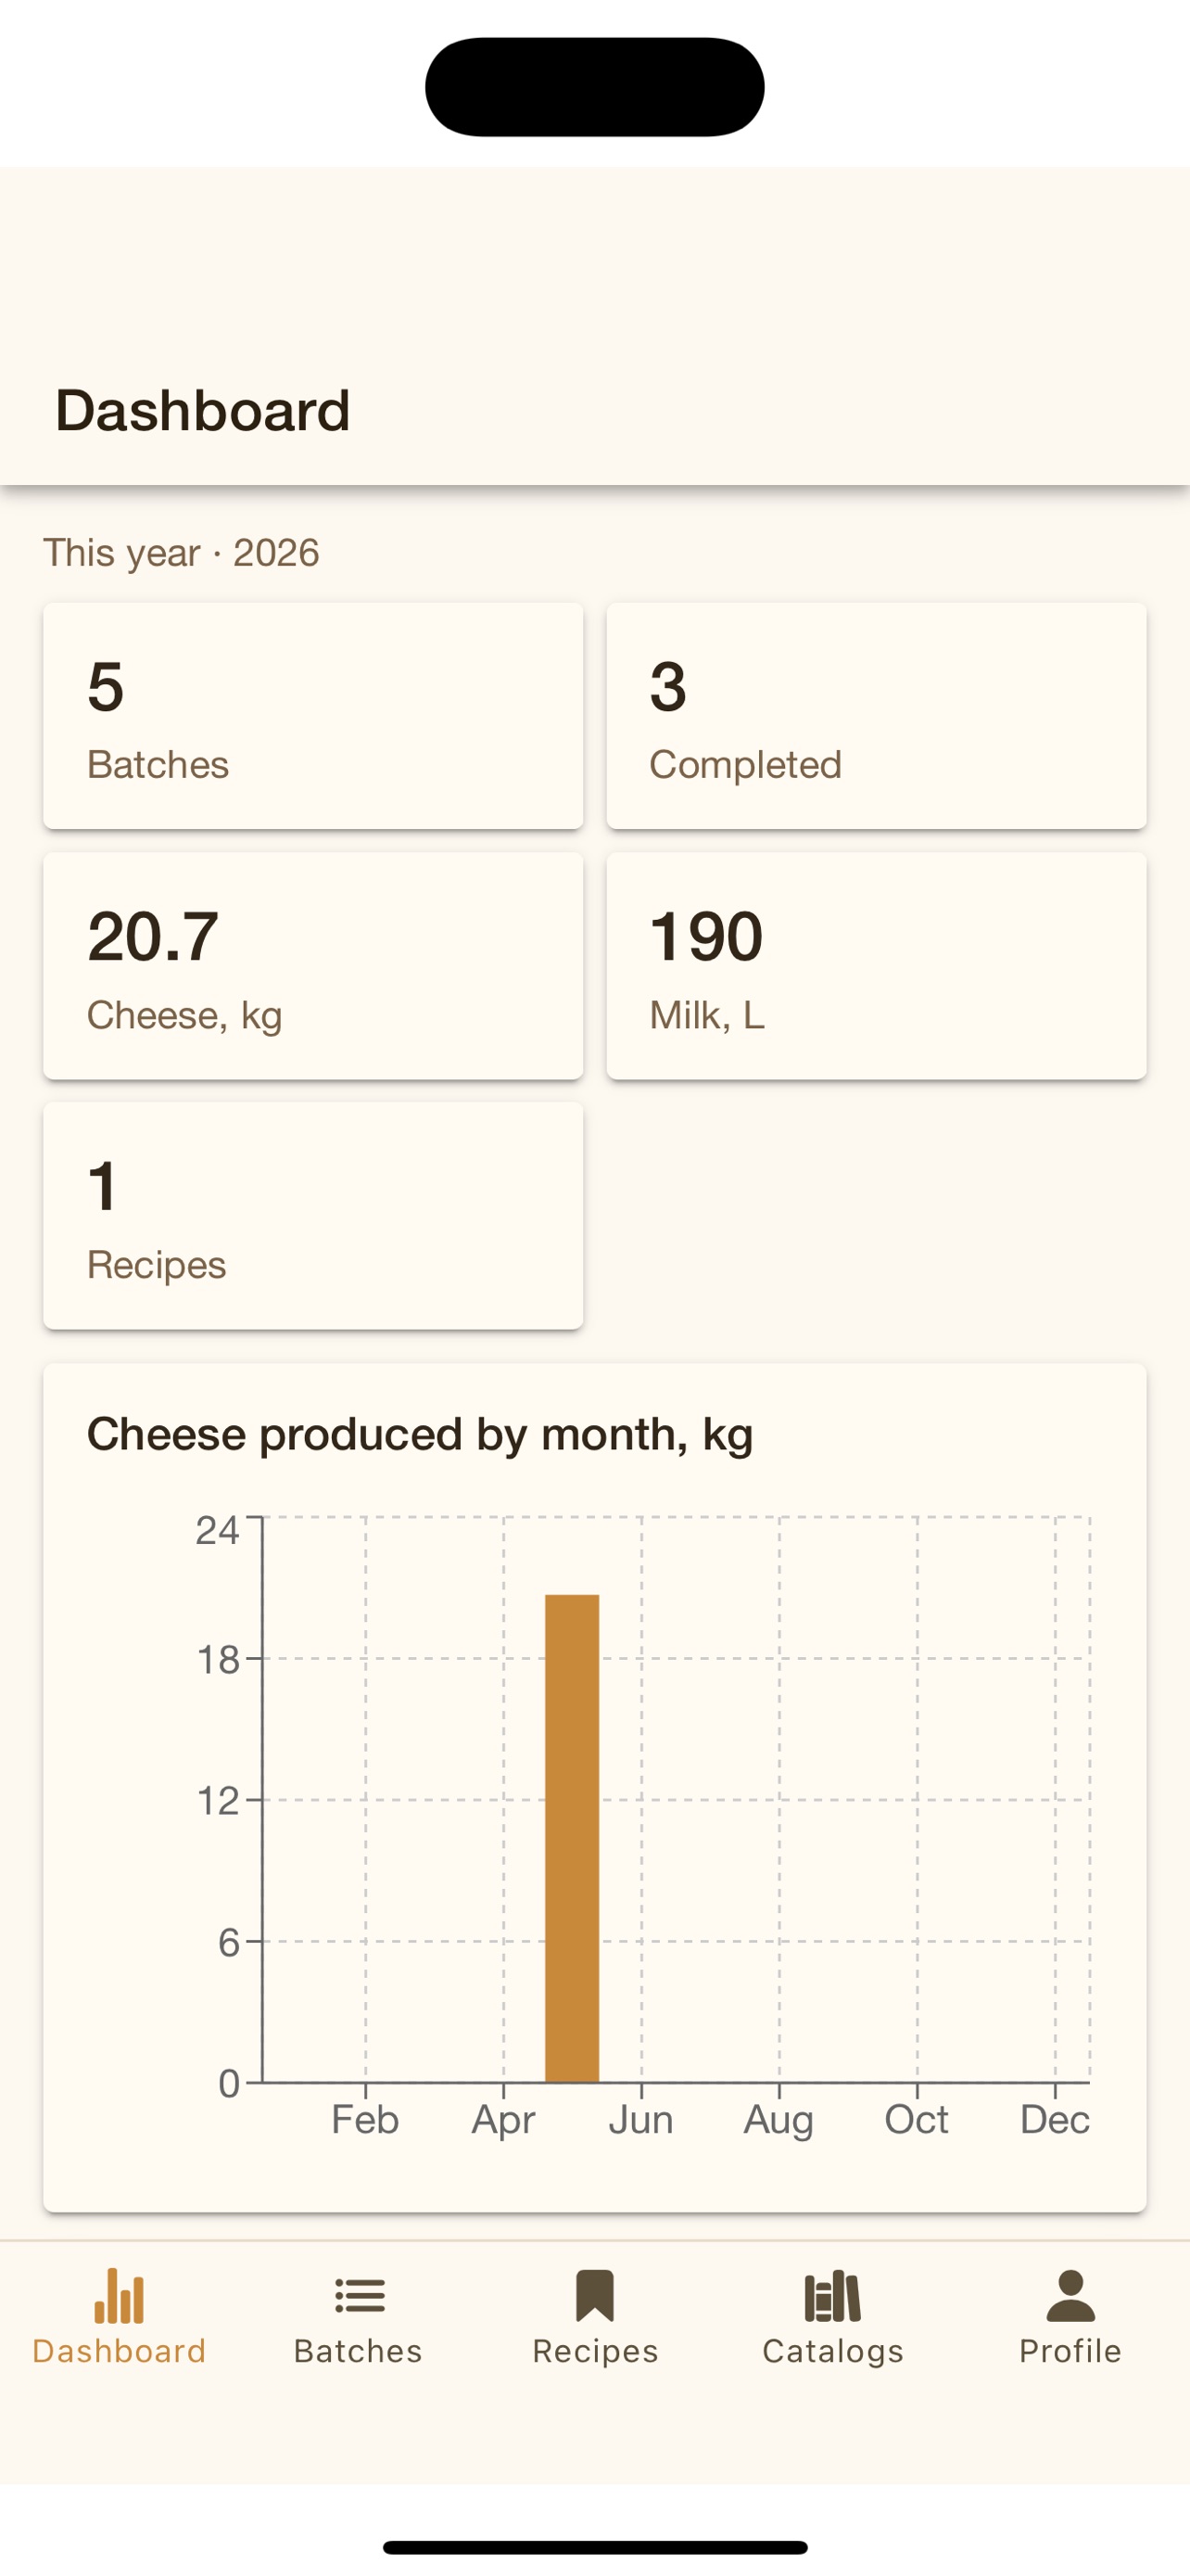Viewport: 1190px width, 2576px height.
Task: Open the 5 Batches stat card
Action: [x=312, y=716]
